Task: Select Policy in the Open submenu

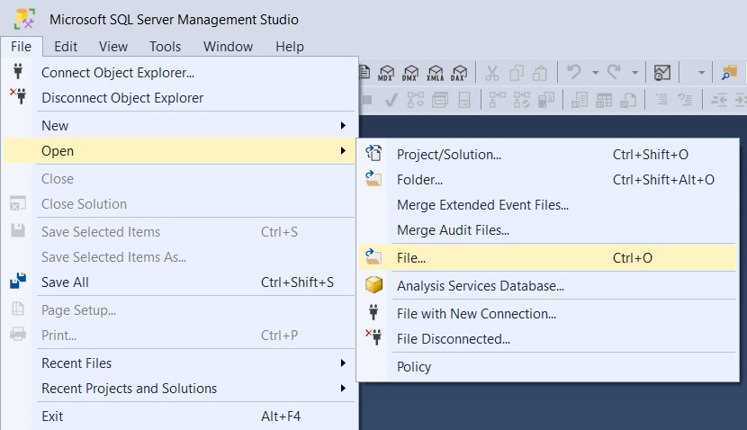Action: [548, 367]
